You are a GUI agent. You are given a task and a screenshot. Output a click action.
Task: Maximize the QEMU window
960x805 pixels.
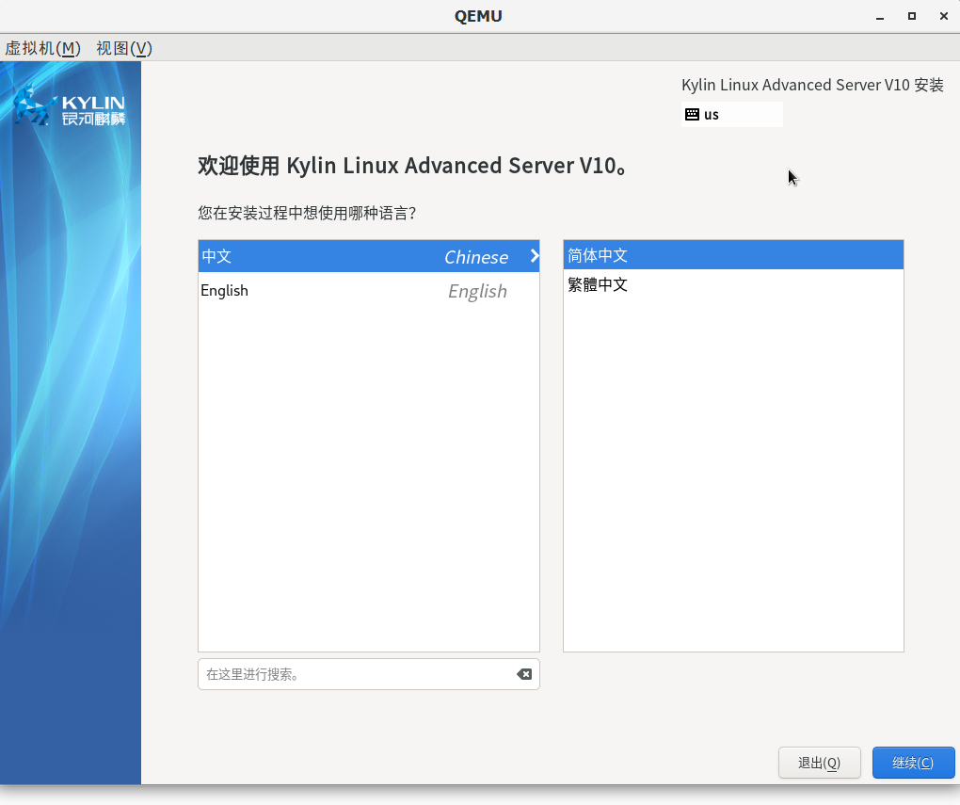point(912,17)
